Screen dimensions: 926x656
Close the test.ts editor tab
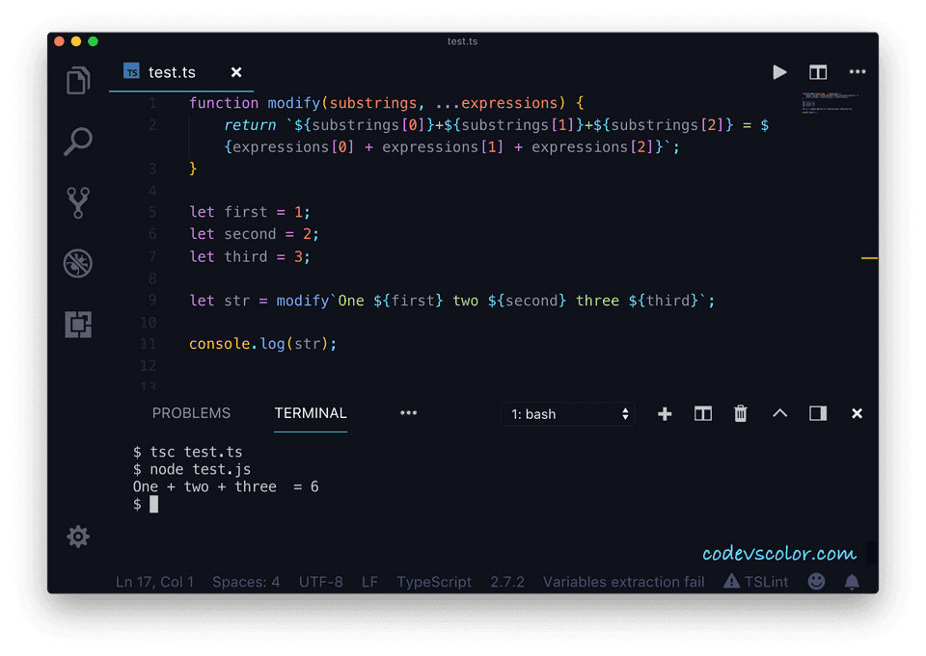236,72
